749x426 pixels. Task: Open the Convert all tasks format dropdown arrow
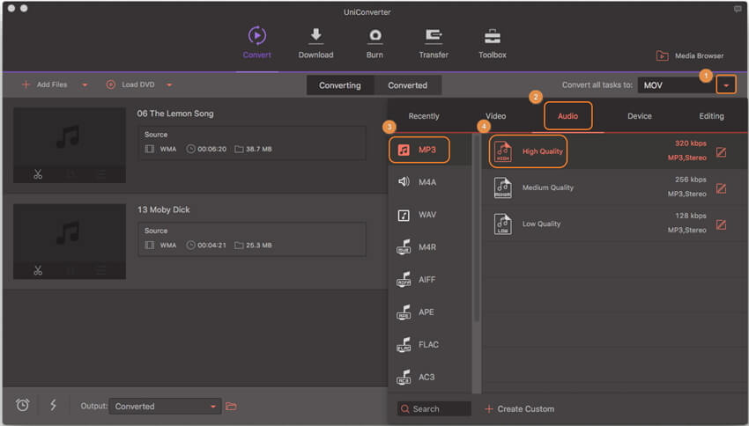click(x=726, y=84)
